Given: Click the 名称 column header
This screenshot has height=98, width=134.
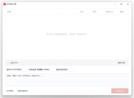Looking at the screenshot, I should (x=9, y=12).
